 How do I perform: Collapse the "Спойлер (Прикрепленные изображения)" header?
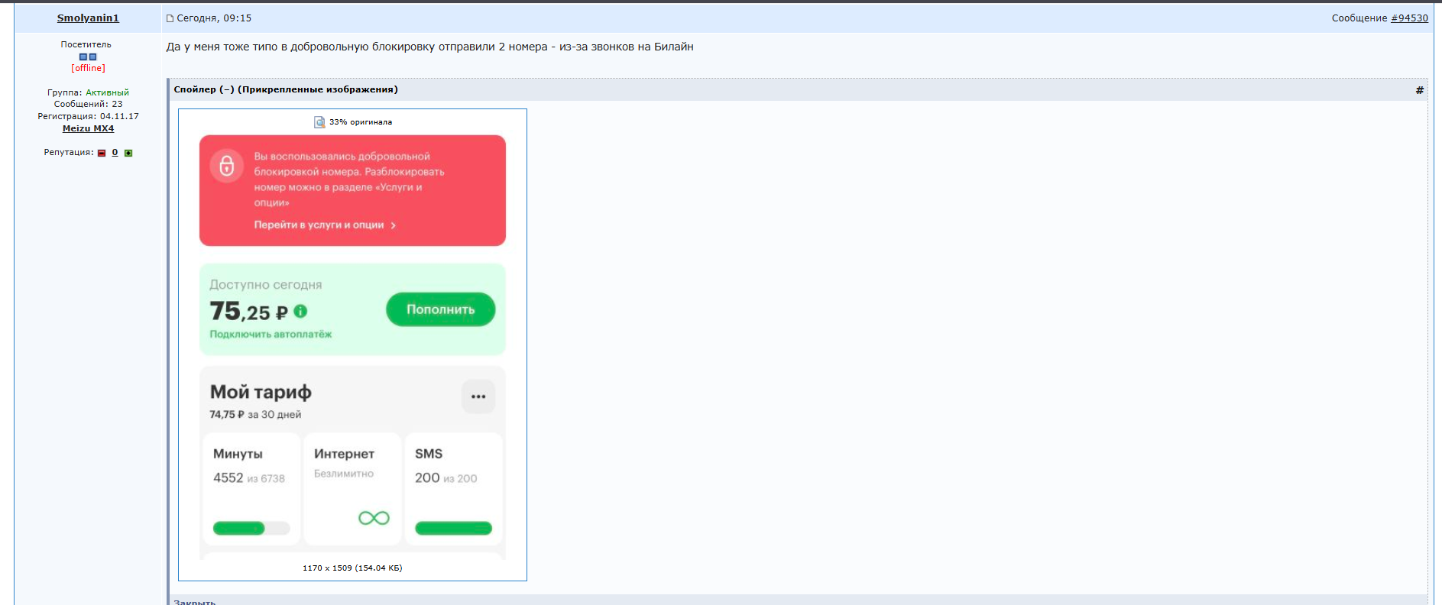[x=285, y=89]
